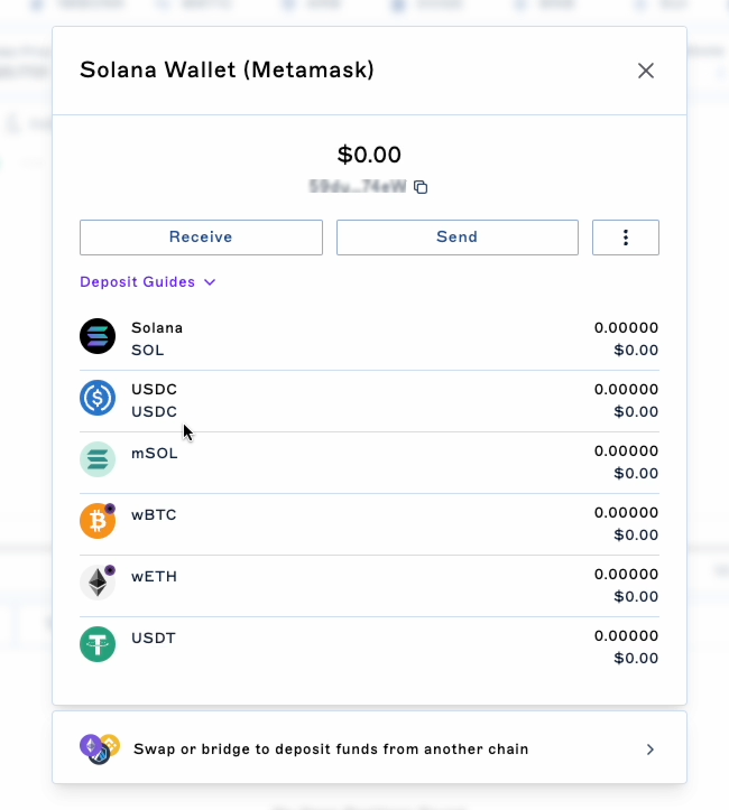Click the USDT tether icon
729x810 pixels.
click(98, 644)
